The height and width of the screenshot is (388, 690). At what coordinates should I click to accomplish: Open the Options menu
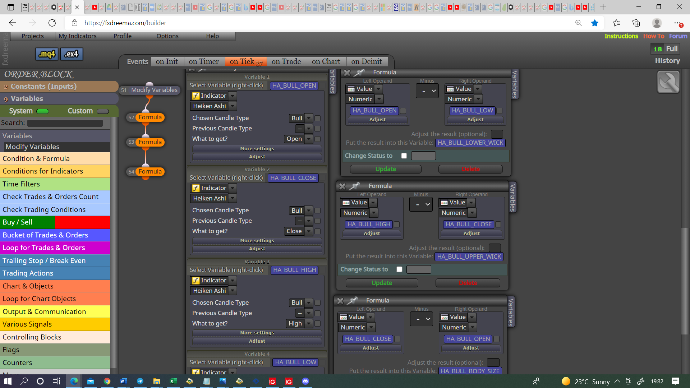click(167, 36)
